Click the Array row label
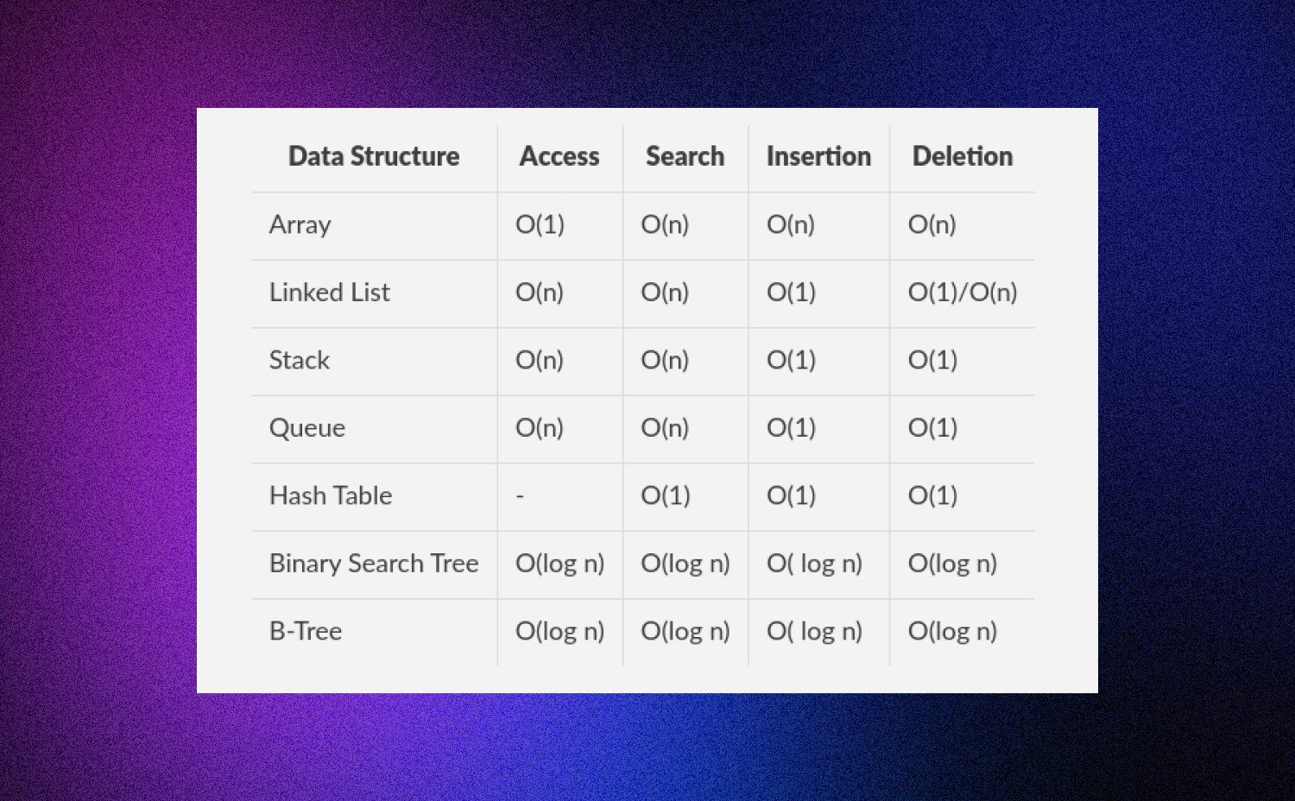The height and width of the screenshot is (801, 1295). (300, 224)
